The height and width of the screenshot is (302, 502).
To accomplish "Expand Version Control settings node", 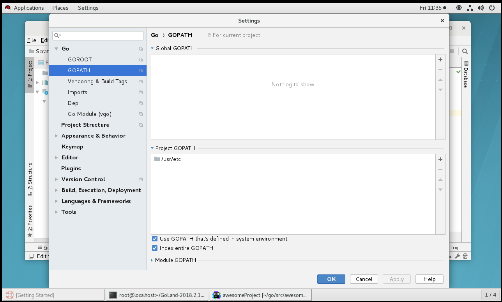I will (x=57, y=179).
